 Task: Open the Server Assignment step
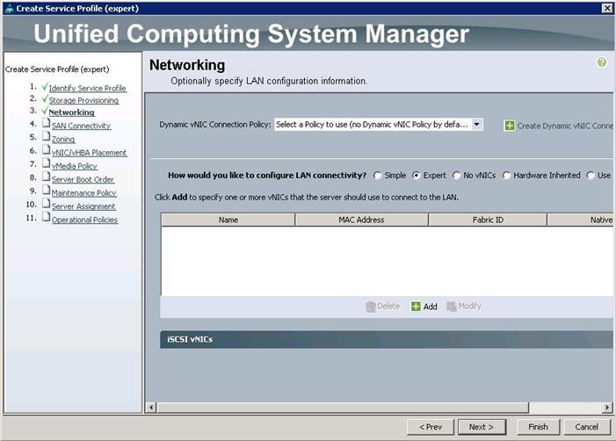point(83,206)
